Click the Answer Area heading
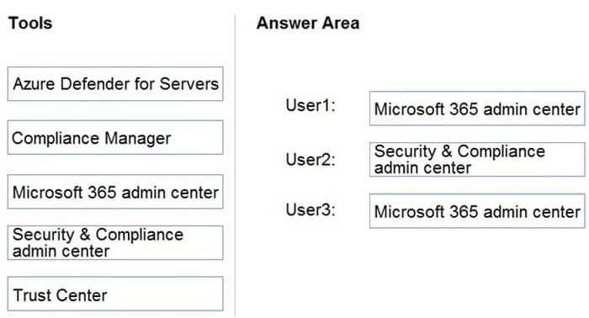 pyautogui.click(x=308, y=23)
